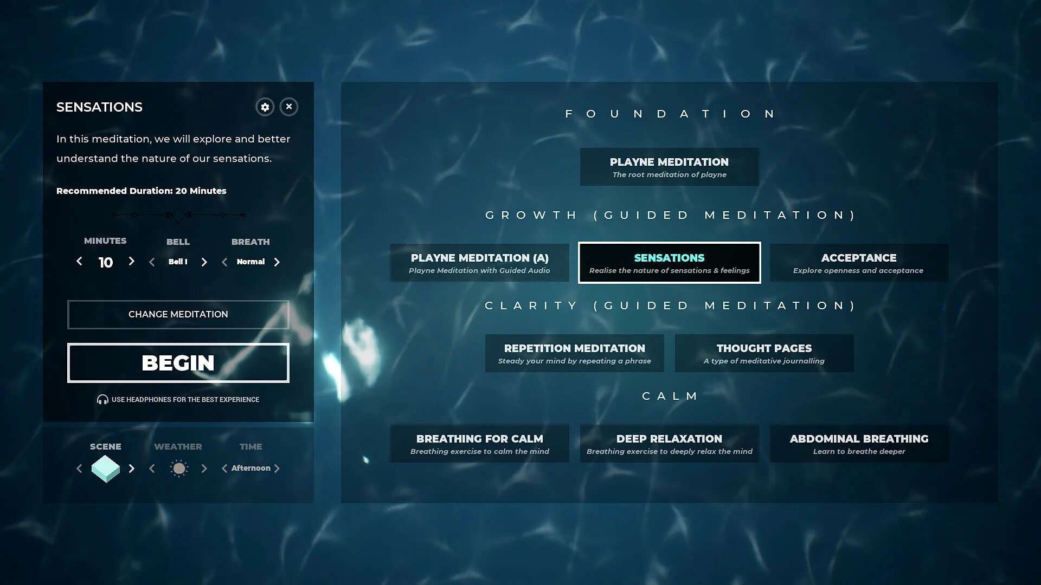Change Time to next option
This screenshot has height=585, width=1041.
(278, 468)
